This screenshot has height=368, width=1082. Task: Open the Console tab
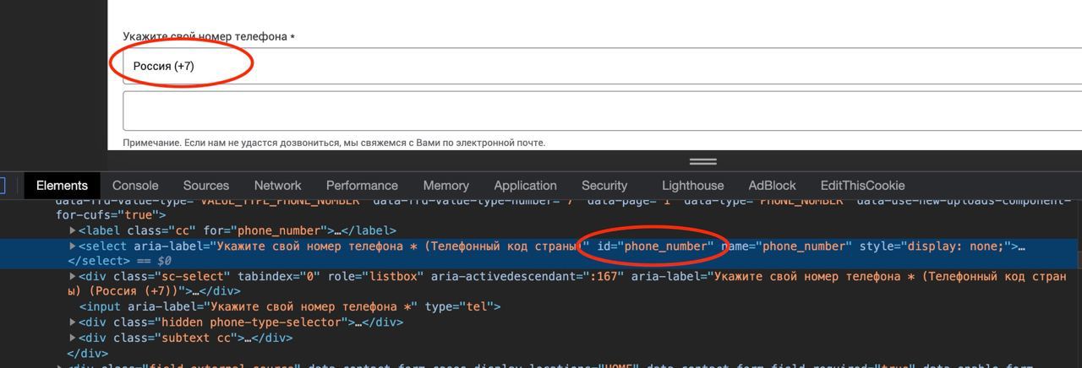[135, 186]
